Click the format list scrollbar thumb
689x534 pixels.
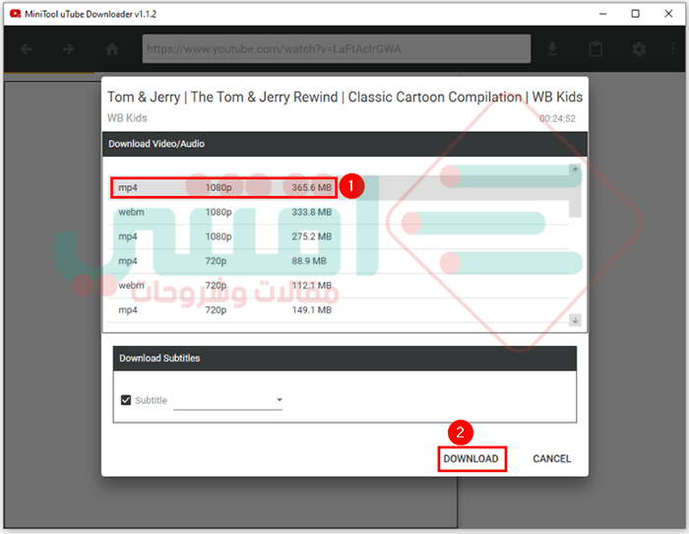point(575,196)
